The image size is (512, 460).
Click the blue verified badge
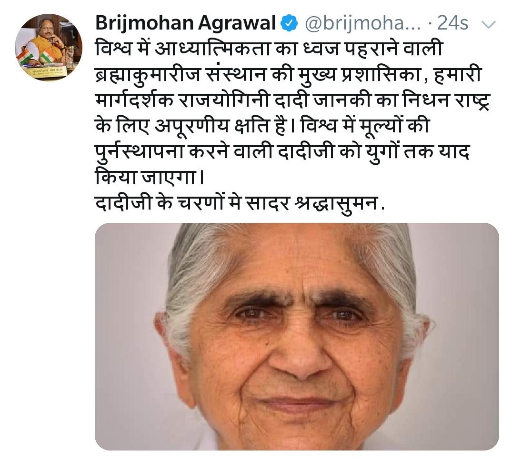[290, 24]
